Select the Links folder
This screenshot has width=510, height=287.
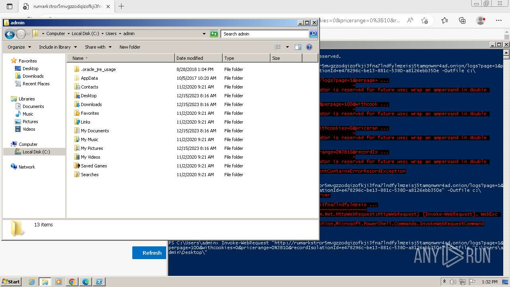coord(85,122)
